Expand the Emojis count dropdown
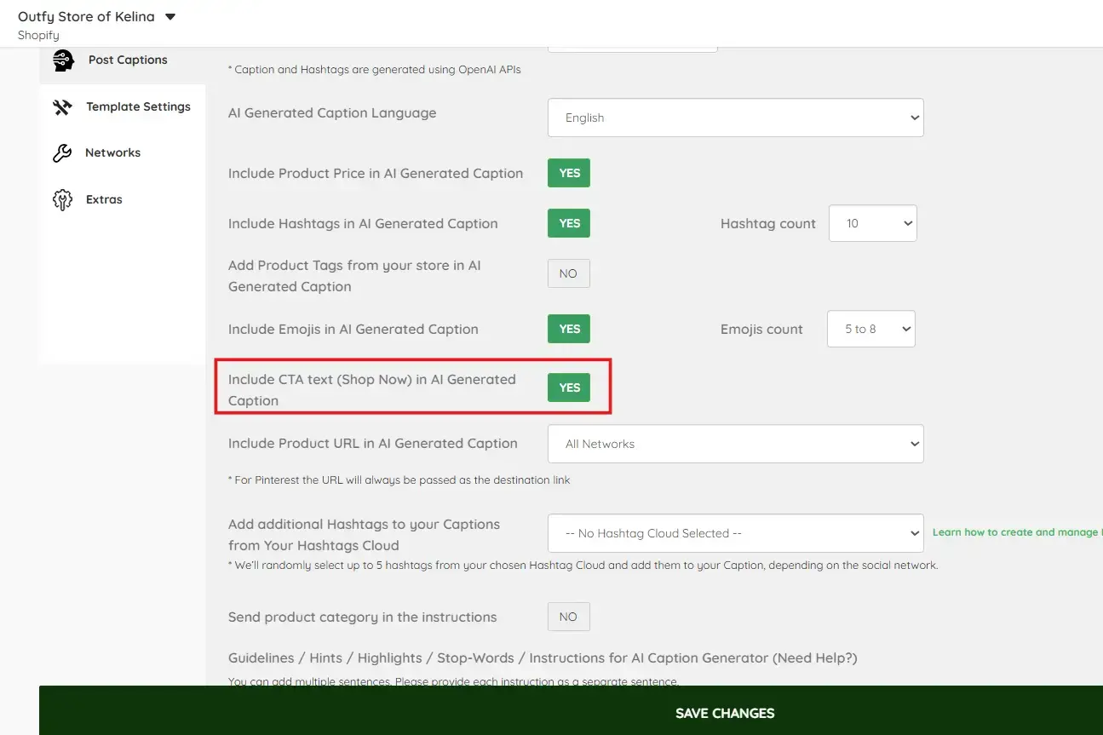This screenshot has width=1103, height=735. click(x=871, y=329)
